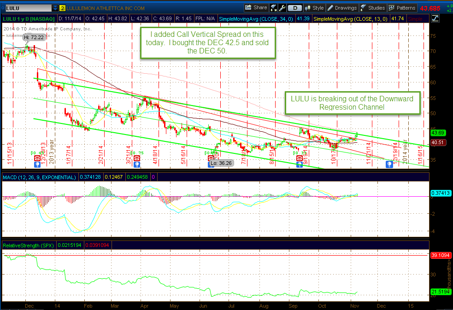Click the MACD diff value 0.249458
This screenshot has height=310, width=453.
click(x=137, y=177)
